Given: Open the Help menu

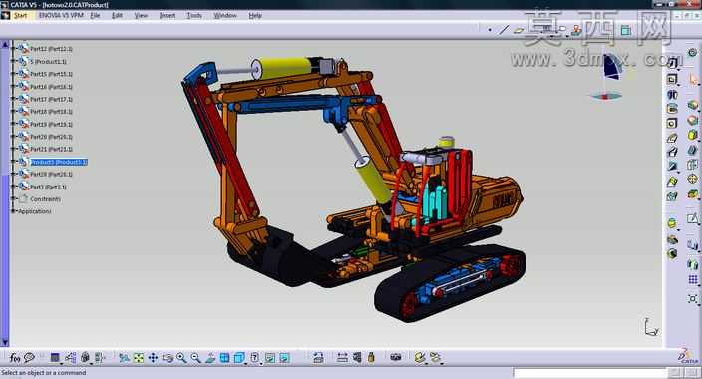Looking at the screenshot, I should tap(255, 15).
